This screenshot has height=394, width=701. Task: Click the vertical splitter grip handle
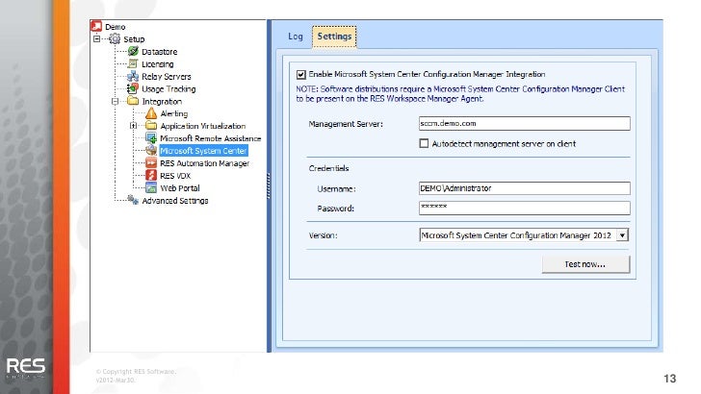pyautogui.click(x=269, y=185)
